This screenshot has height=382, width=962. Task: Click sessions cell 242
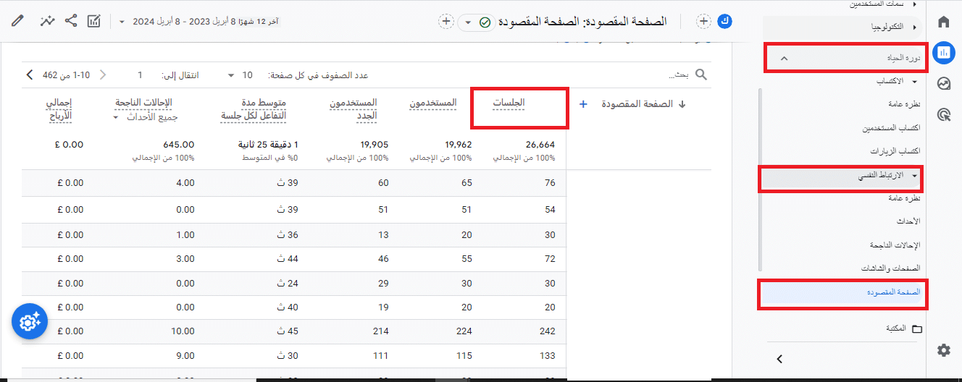[x=547, y=331]
